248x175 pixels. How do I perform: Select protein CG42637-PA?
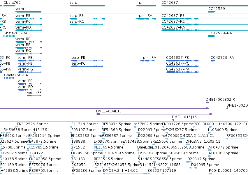pos(178,69)
